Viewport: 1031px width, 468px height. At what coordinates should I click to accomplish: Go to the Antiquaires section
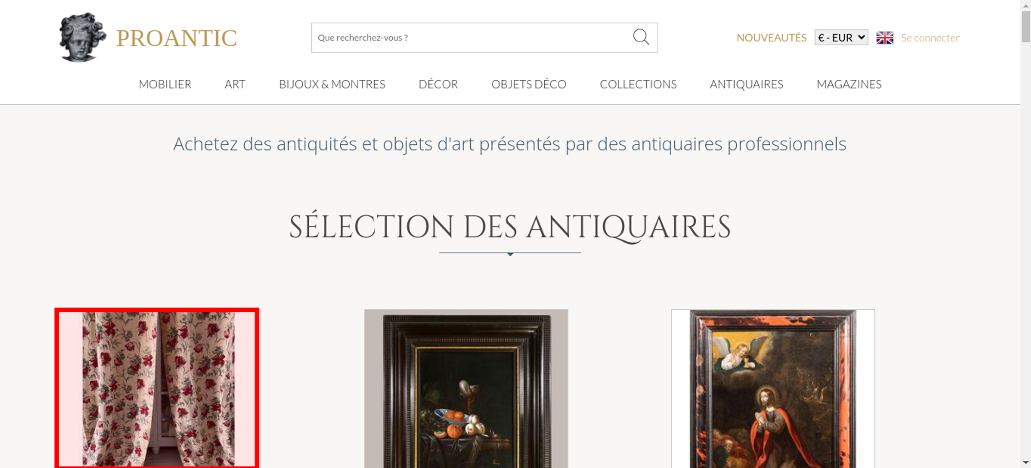pyautogui.click(x=746, y=84)
